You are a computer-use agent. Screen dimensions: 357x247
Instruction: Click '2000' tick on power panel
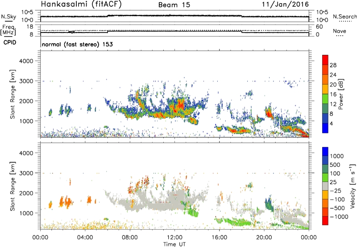point(26,101)
